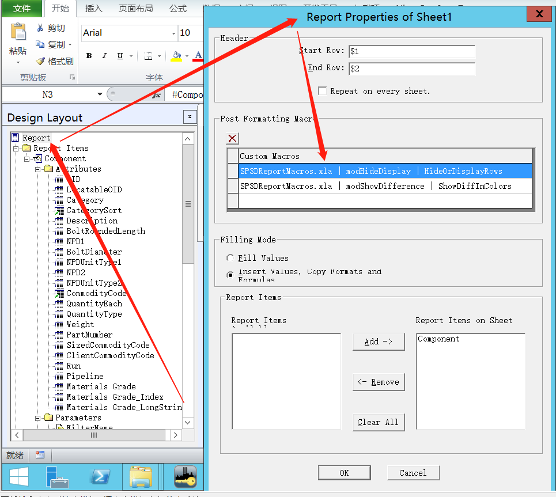Click the Start Row input field
The image size is (556, 497).
tap(412, 51)
